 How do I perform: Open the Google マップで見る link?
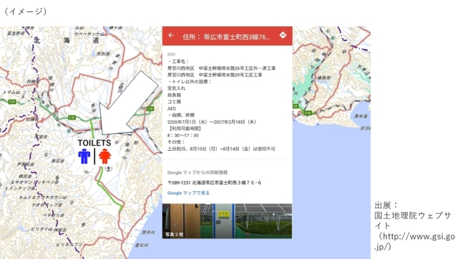click(x=188, y=193)
